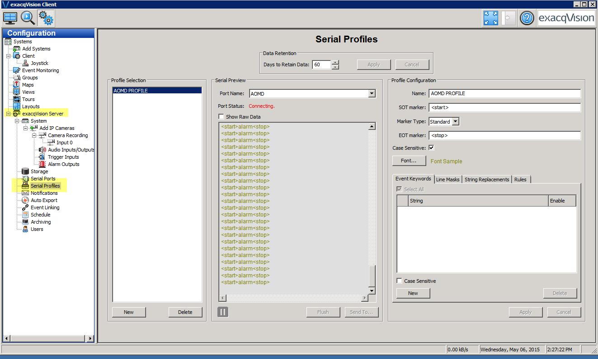The width and height of the screenshot is (598, 359).
Task: Click the Views icon in tree
Action: point(17,92)
